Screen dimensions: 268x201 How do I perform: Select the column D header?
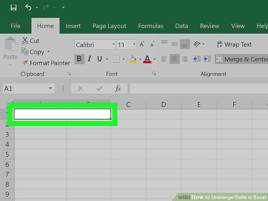point(163,104)
